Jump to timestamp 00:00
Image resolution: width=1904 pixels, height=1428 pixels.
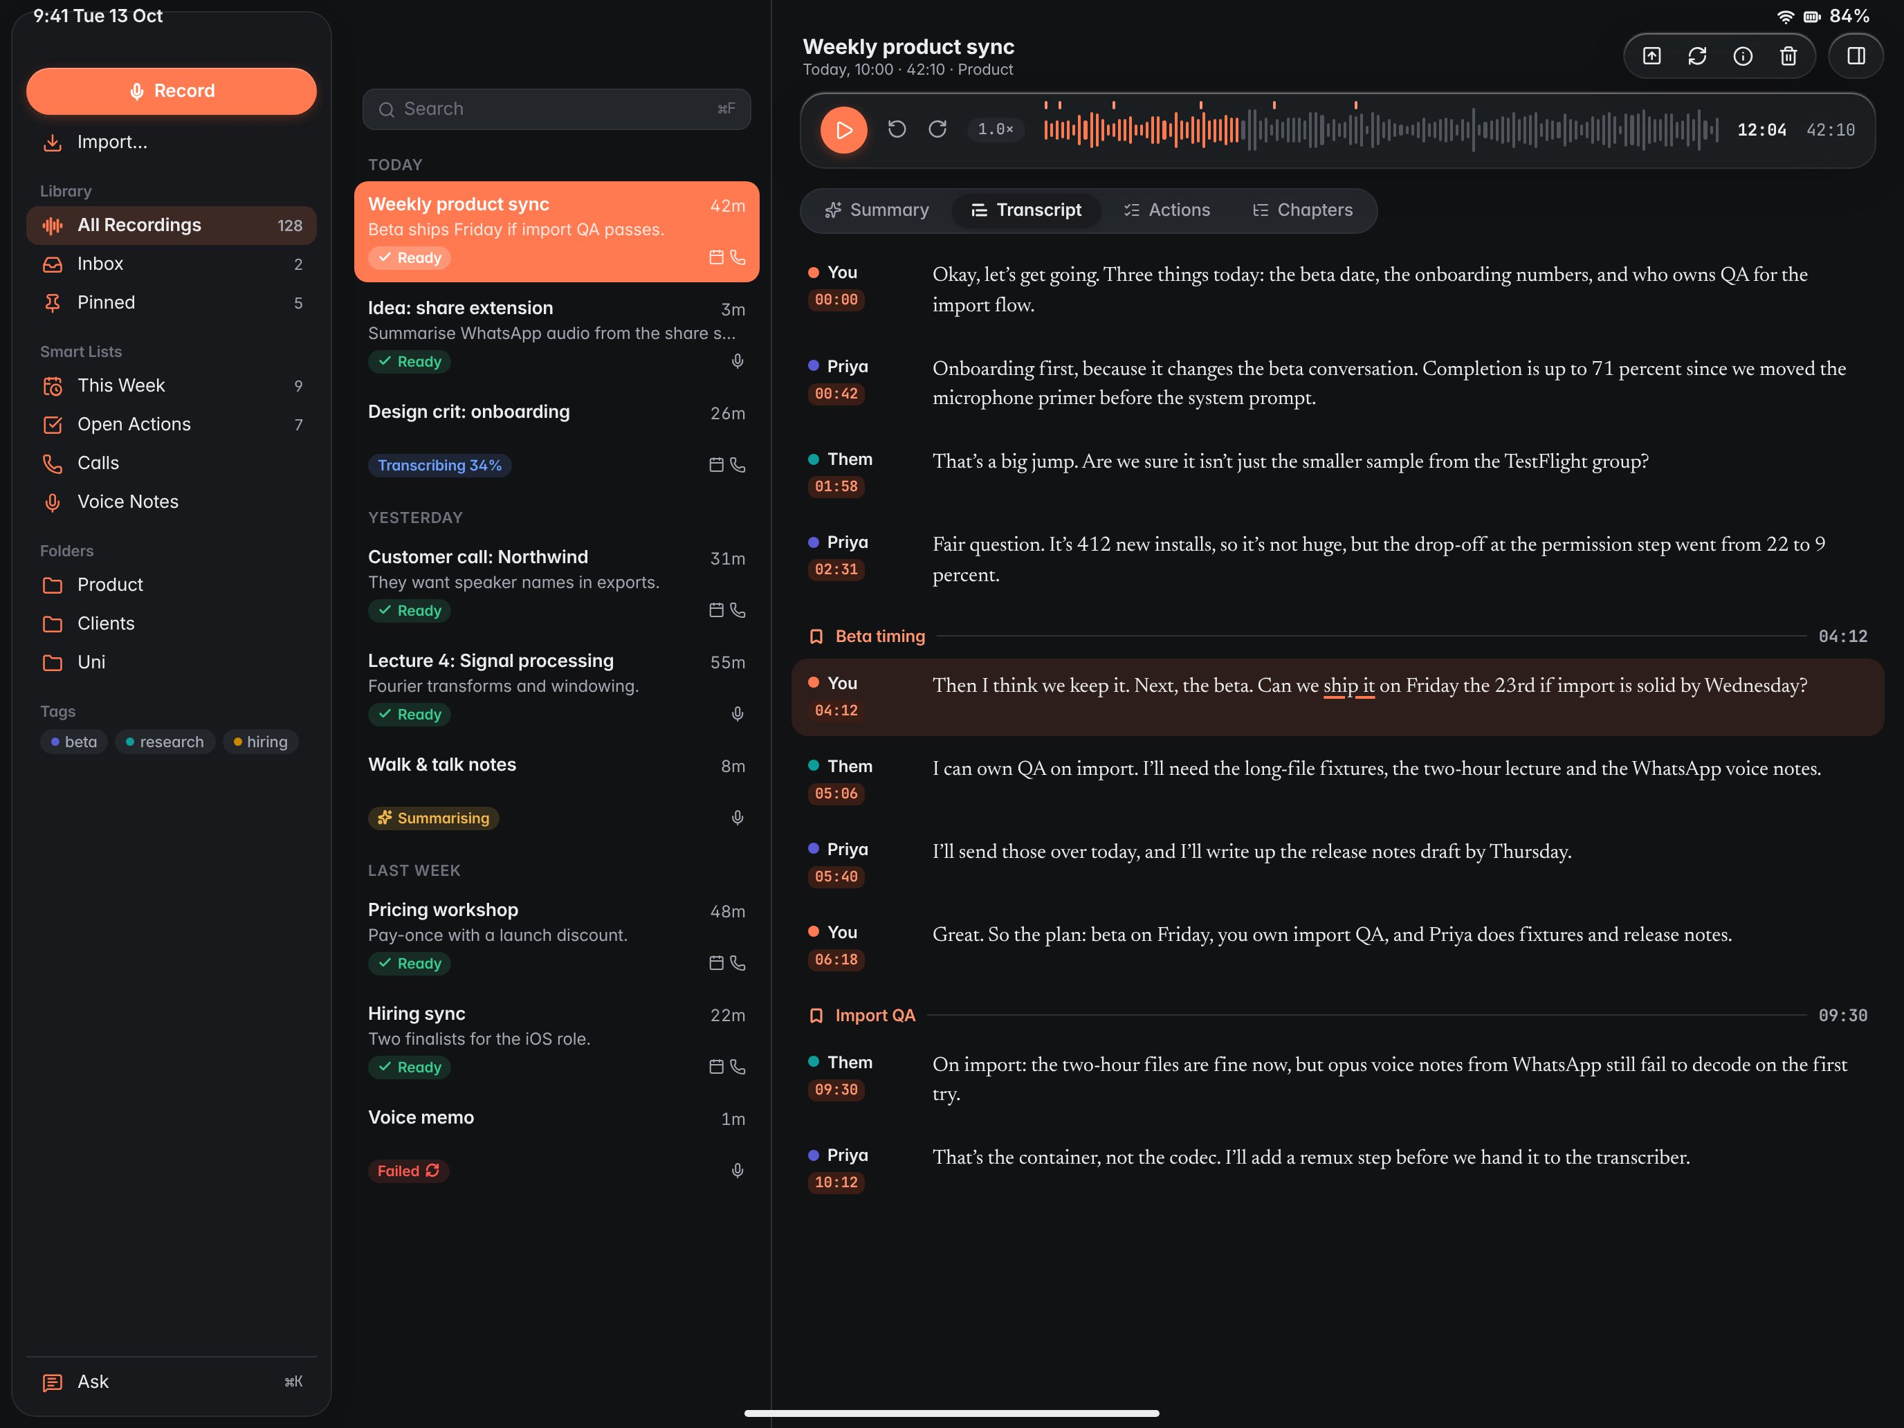836,300
